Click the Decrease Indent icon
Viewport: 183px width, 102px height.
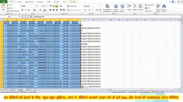[x=61, y=10]
